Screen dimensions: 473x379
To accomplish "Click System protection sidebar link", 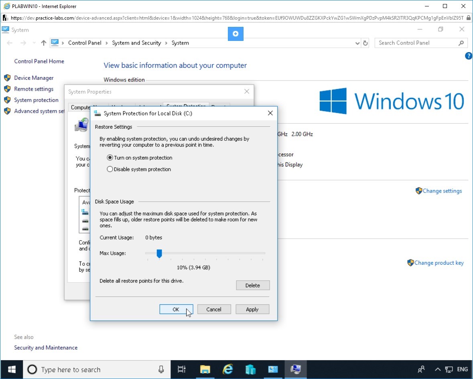I will tap(36, 100).
